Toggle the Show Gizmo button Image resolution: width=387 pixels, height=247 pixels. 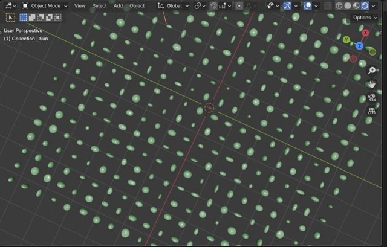click(x=287, y=5)
